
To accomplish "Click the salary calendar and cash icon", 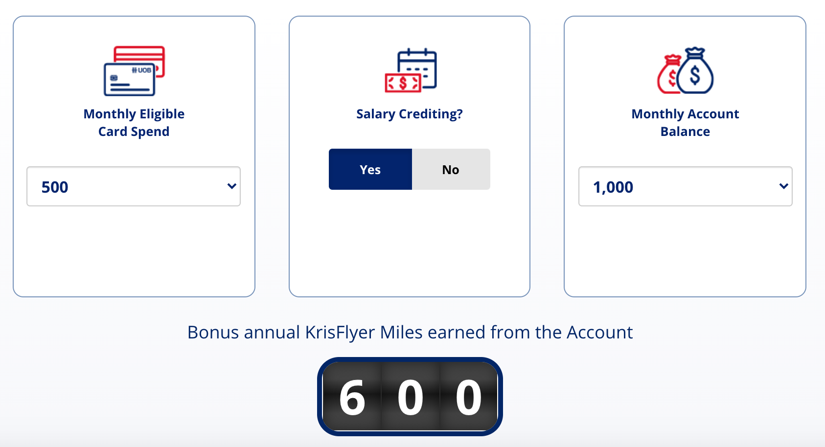I will (x=411, y=70).
